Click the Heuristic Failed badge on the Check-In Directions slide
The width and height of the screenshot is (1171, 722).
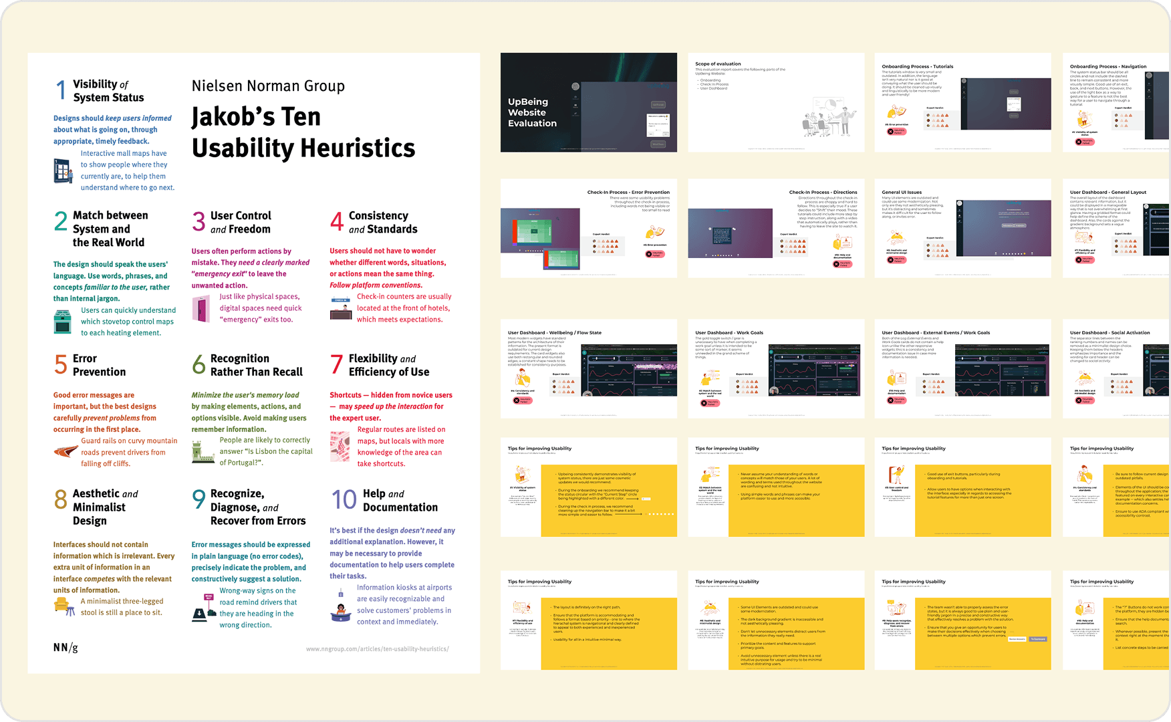click(x=842, y=264)
